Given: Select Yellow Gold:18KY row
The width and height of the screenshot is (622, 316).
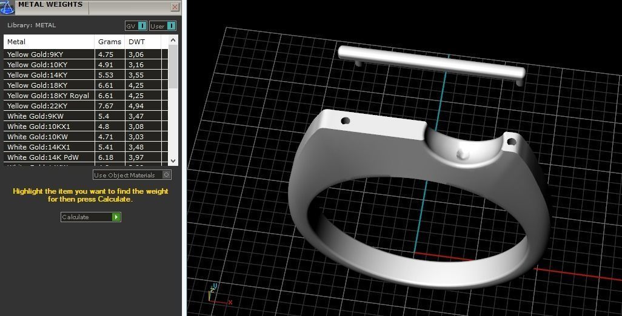Looking at the screenshot, I should [85, 85].
